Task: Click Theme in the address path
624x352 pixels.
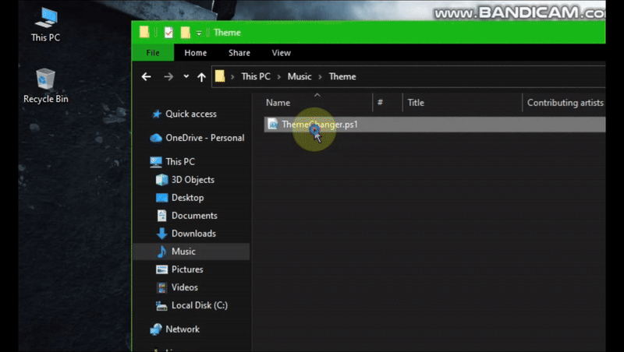Action: pyautogui.click(x=342, y=76)
